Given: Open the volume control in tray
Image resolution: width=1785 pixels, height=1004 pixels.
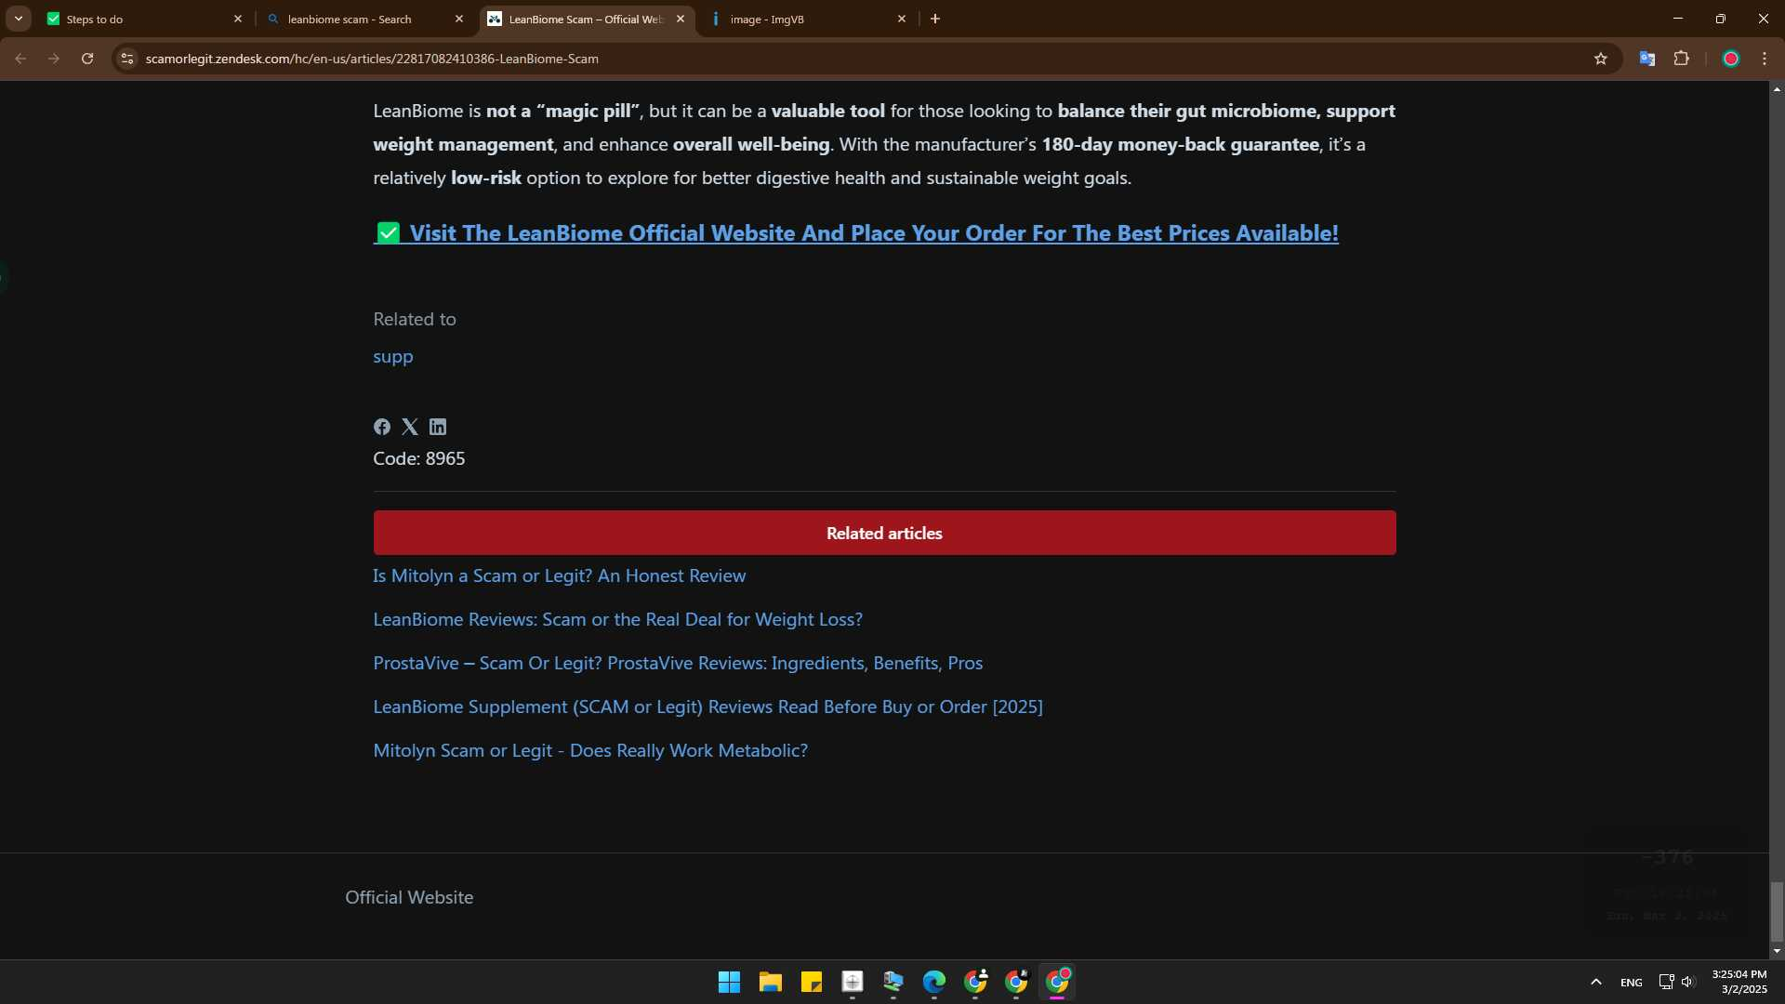Looking at the screenshot, I should tap(1688, 982).
